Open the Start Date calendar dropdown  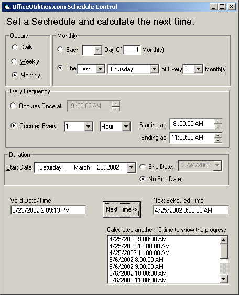click(131, 167)
